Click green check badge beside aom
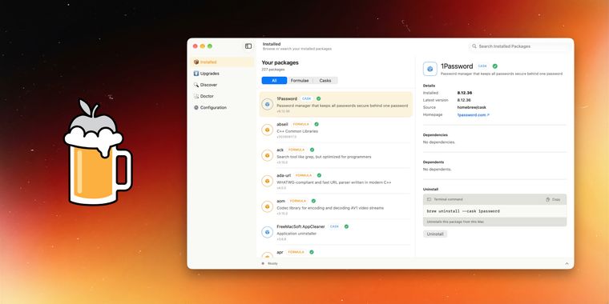The width and height of the screenshot is (609, 304). pos(313,201)
